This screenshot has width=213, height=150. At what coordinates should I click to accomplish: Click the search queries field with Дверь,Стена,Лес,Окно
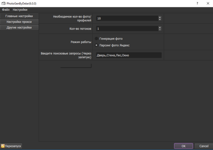point(129,55)
